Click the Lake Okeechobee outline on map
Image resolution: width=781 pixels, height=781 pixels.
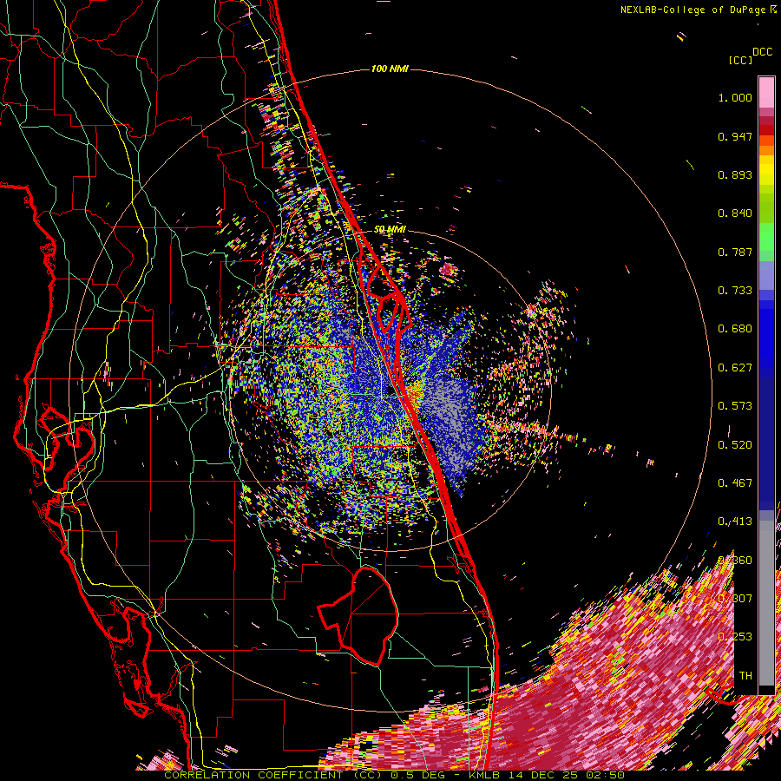click(x=358, y=615)
